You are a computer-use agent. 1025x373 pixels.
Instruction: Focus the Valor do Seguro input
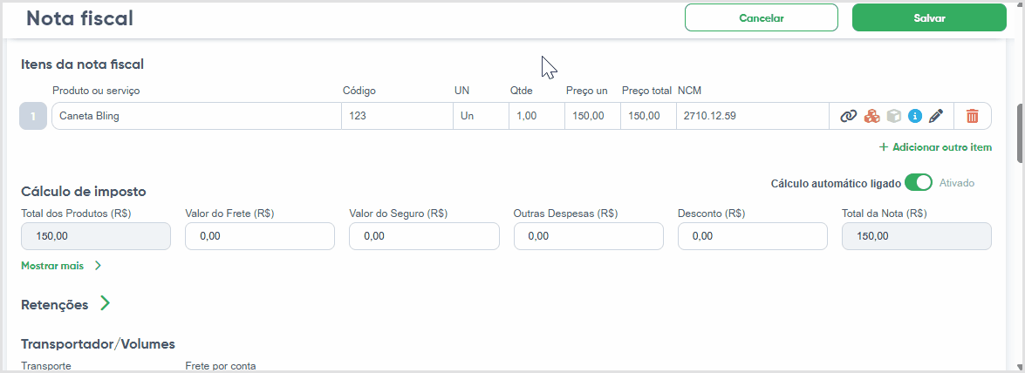point(424,236)
